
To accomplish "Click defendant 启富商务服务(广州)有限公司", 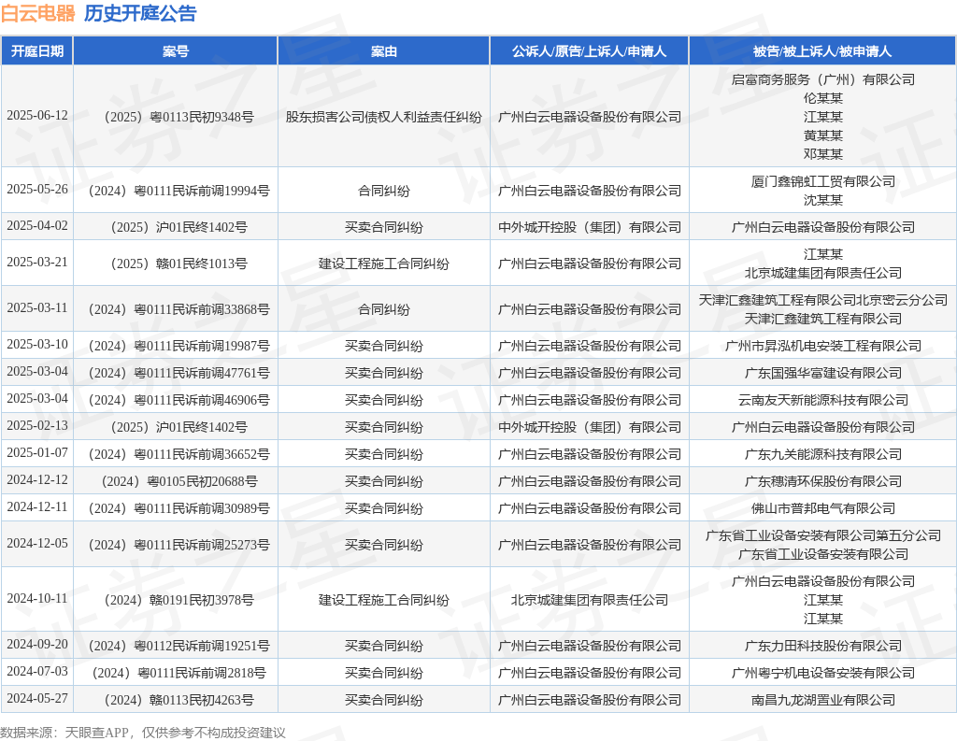I will click(x=822, y=79).
